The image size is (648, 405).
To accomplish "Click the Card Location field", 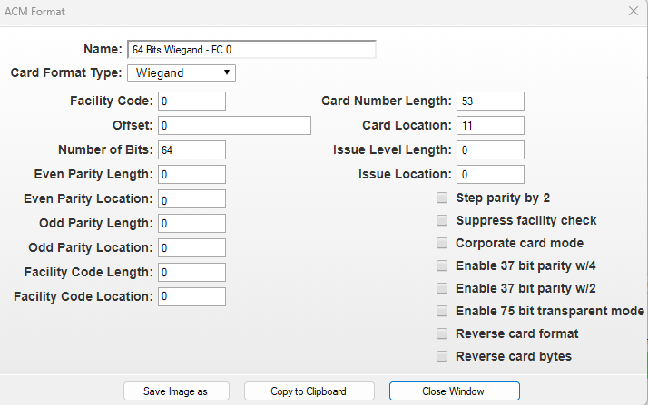I will tap(490, 125).
